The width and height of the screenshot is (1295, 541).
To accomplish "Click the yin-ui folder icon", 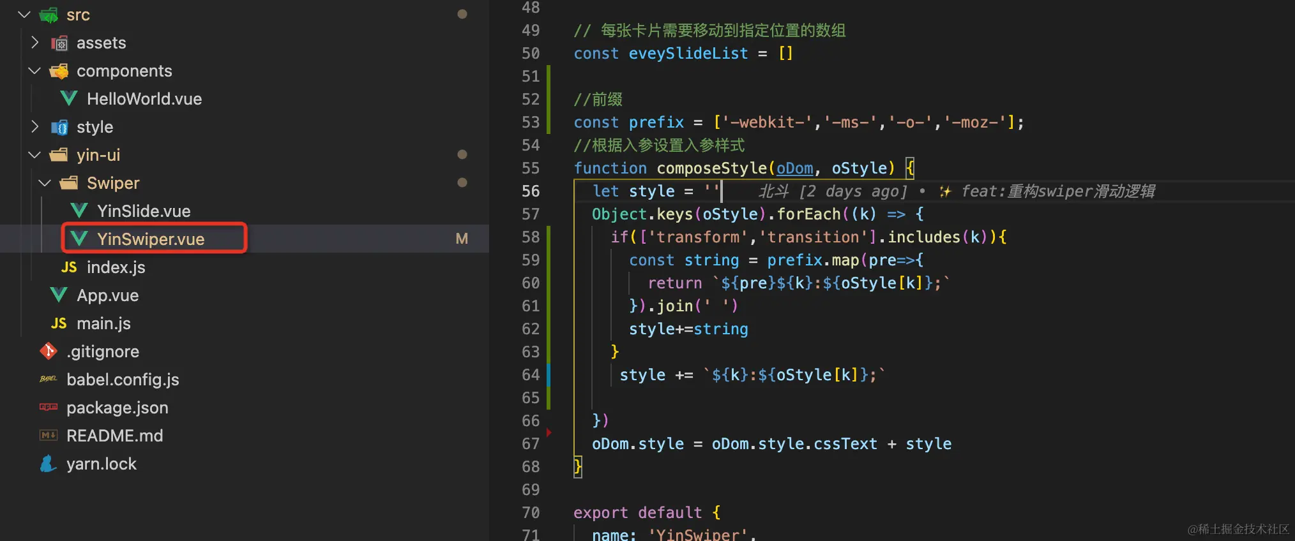I will 59,155.
